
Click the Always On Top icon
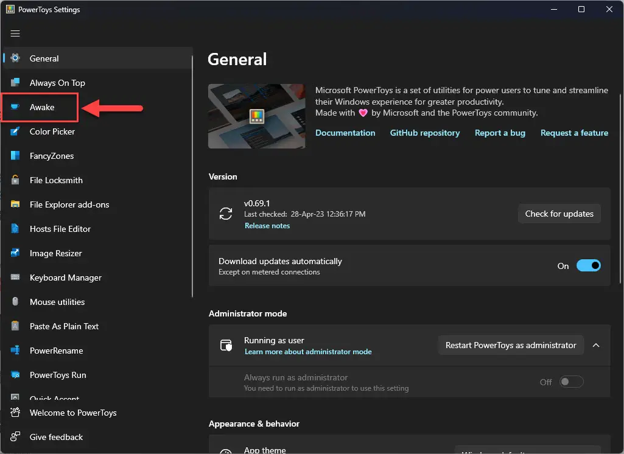[x=15, y=82]
